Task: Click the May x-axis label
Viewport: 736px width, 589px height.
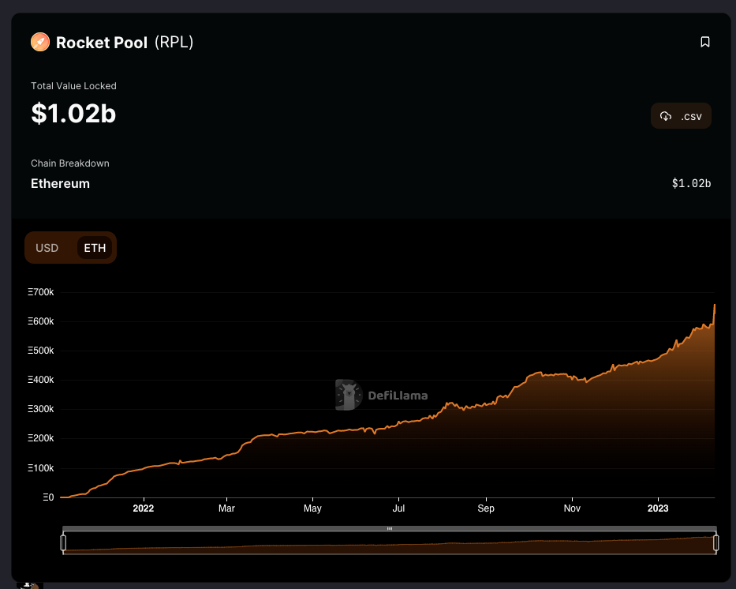Action: (312, 508)
